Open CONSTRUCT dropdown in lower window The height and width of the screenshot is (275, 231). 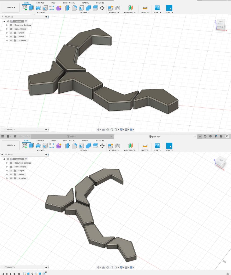(x=130, y=150)
